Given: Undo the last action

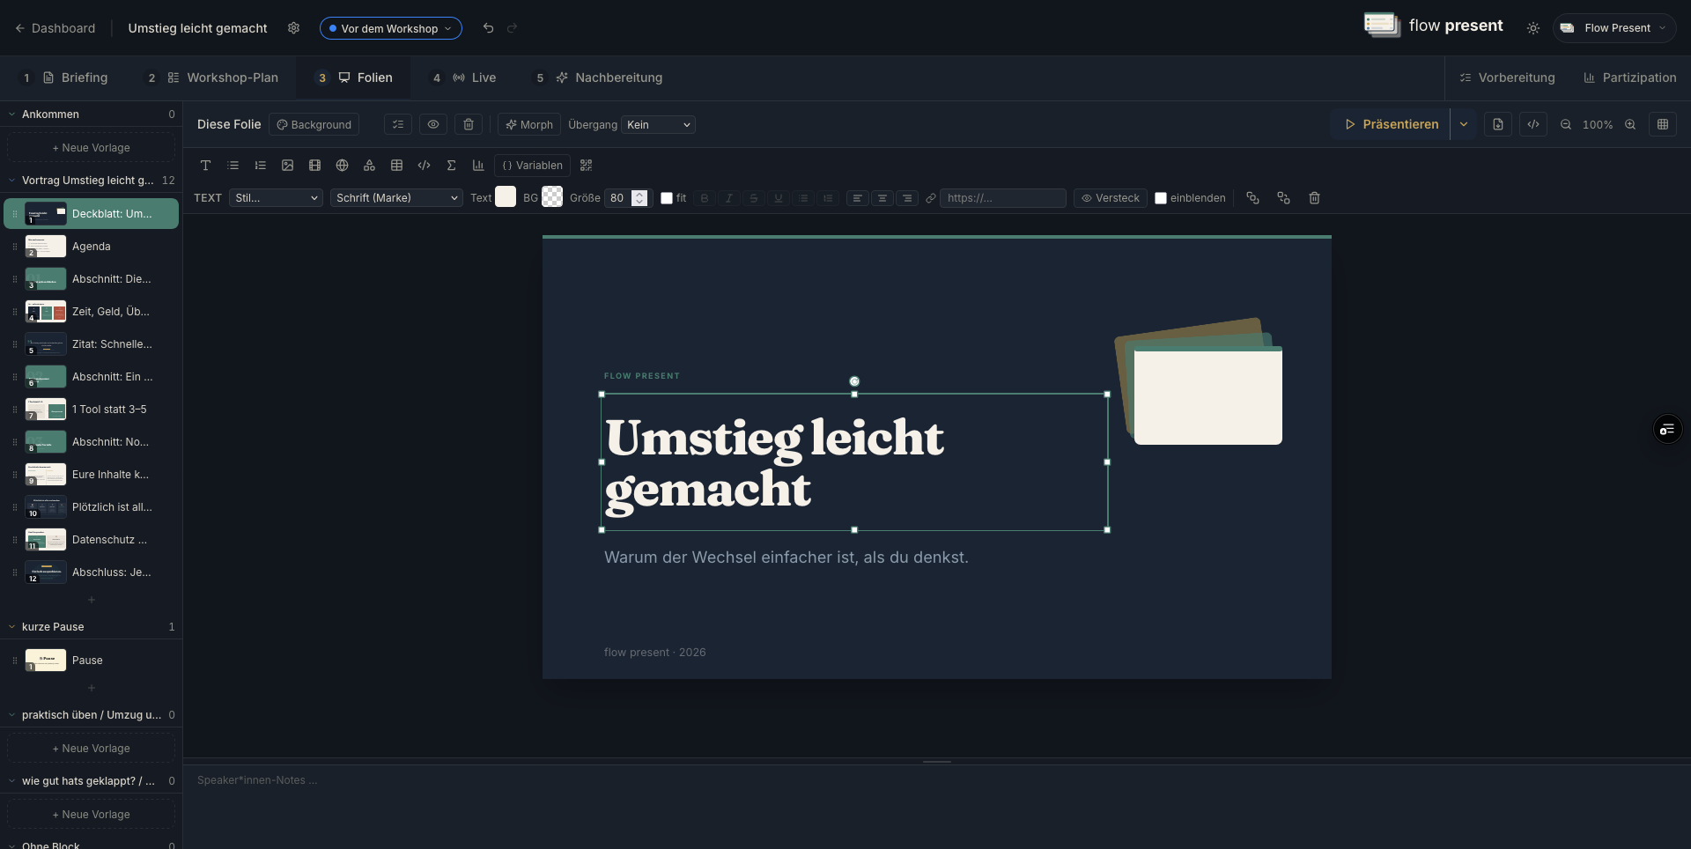Looking at the screenshot, I should click(488, 28).
